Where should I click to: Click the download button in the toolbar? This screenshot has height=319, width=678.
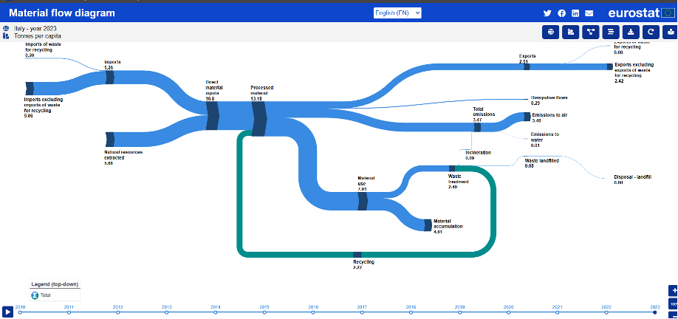pos(630,32)
